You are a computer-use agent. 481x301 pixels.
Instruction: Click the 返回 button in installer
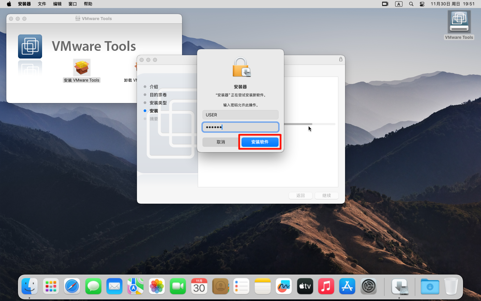coord(301,196)
